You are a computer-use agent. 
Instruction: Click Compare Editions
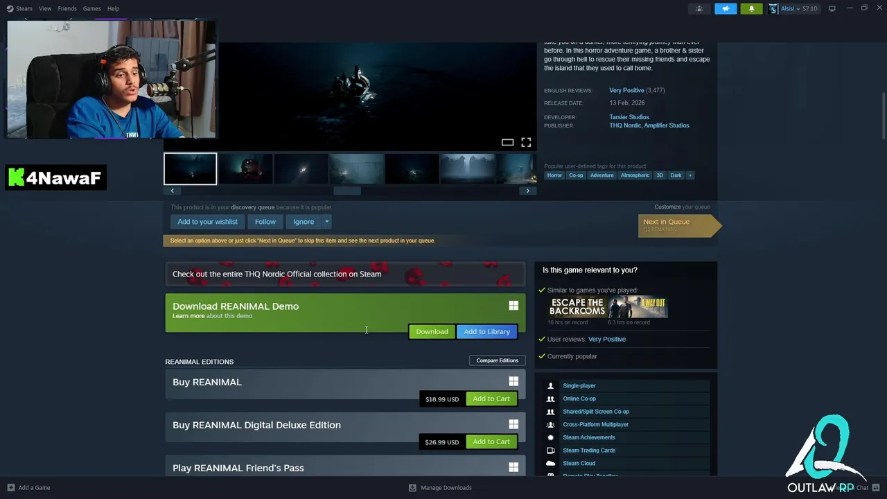pos(497,360)
